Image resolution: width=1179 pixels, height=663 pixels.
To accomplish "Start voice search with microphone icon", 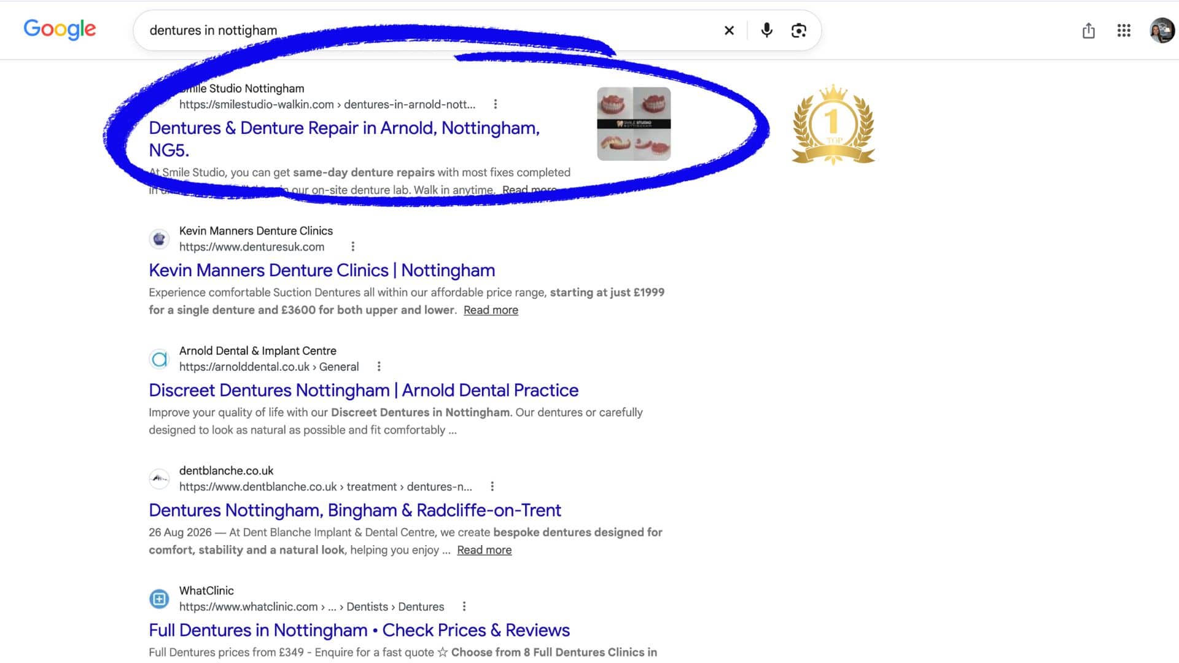I will [x=766, y=30].
